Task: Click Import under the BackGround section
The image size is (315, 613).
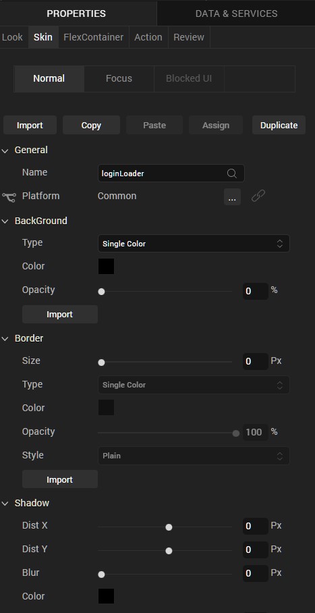Action: point(60,315)
